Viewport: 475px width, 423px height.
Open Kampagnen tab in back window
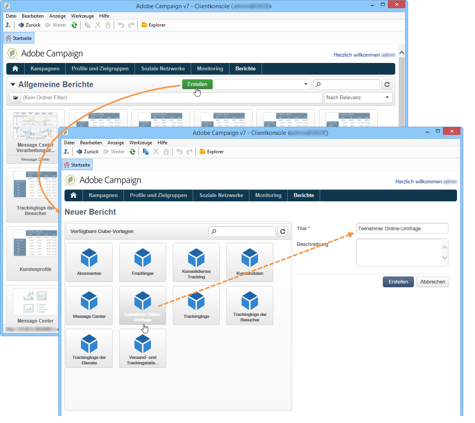(45, 68)
